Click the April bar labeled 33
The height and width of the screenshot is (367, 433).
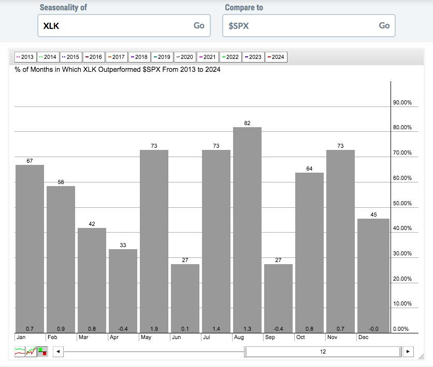(123, 291)
